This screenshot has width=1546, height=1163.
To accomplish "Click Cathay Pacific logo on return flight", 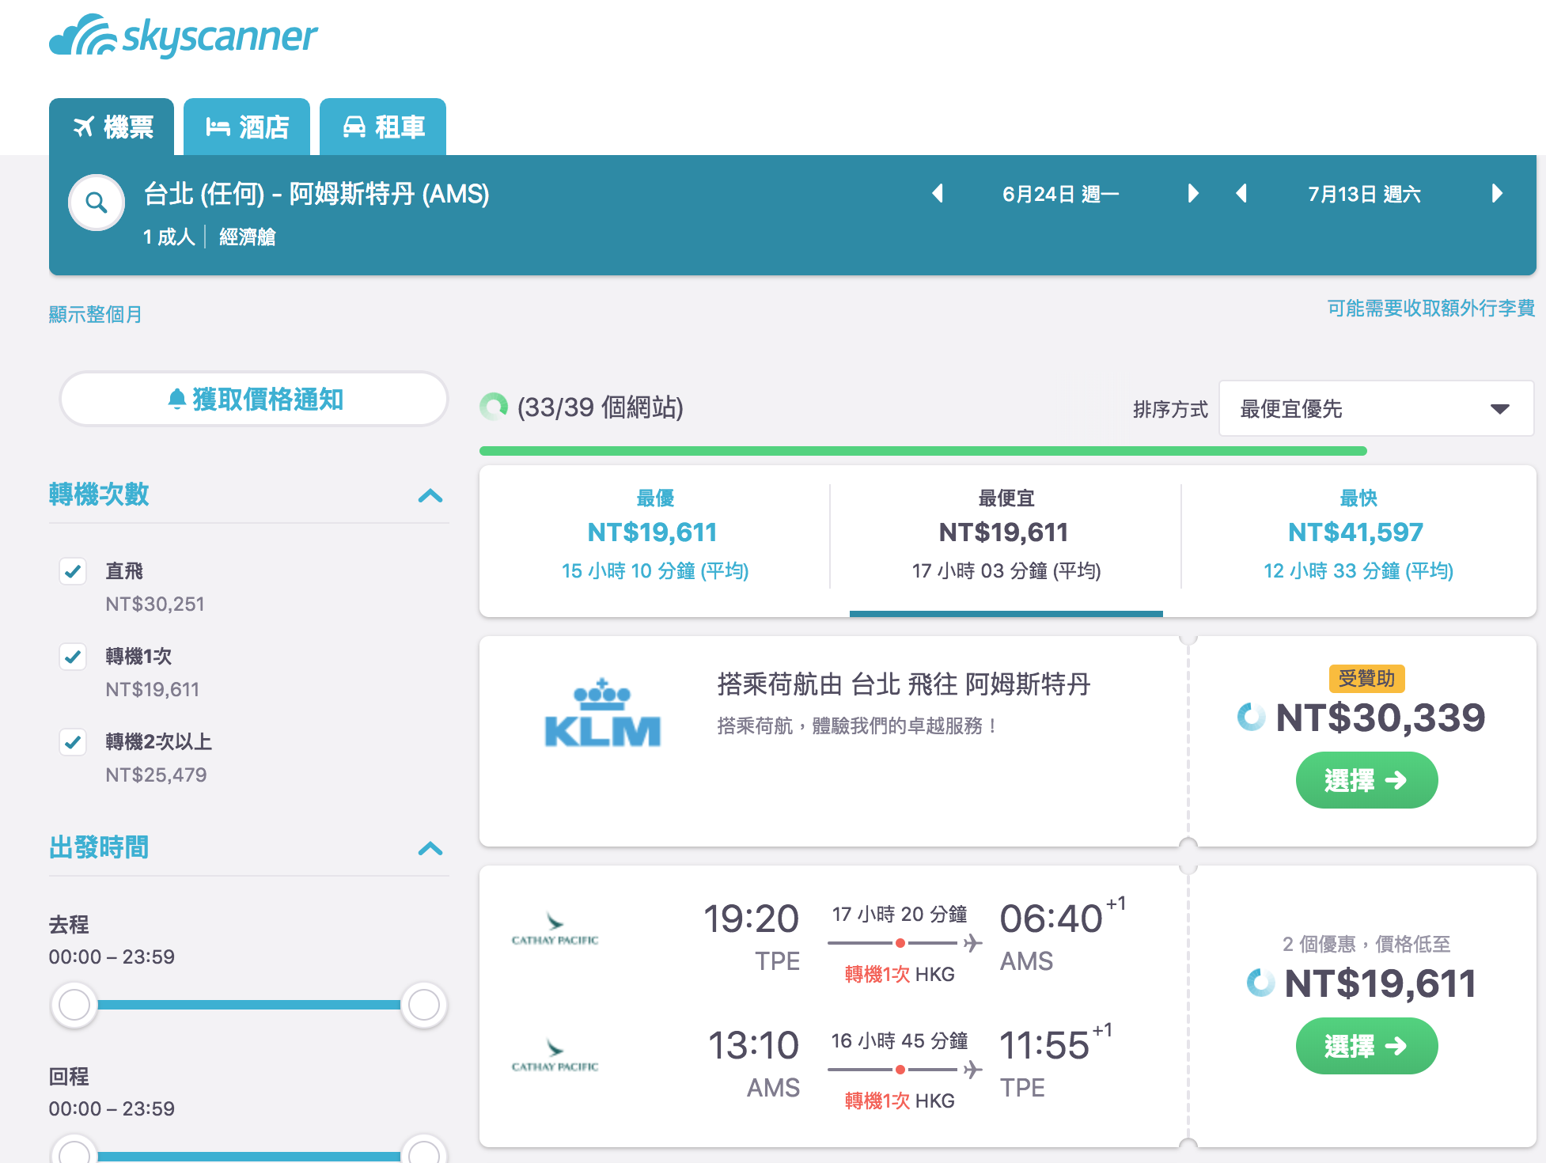I will click(555, 1056).
